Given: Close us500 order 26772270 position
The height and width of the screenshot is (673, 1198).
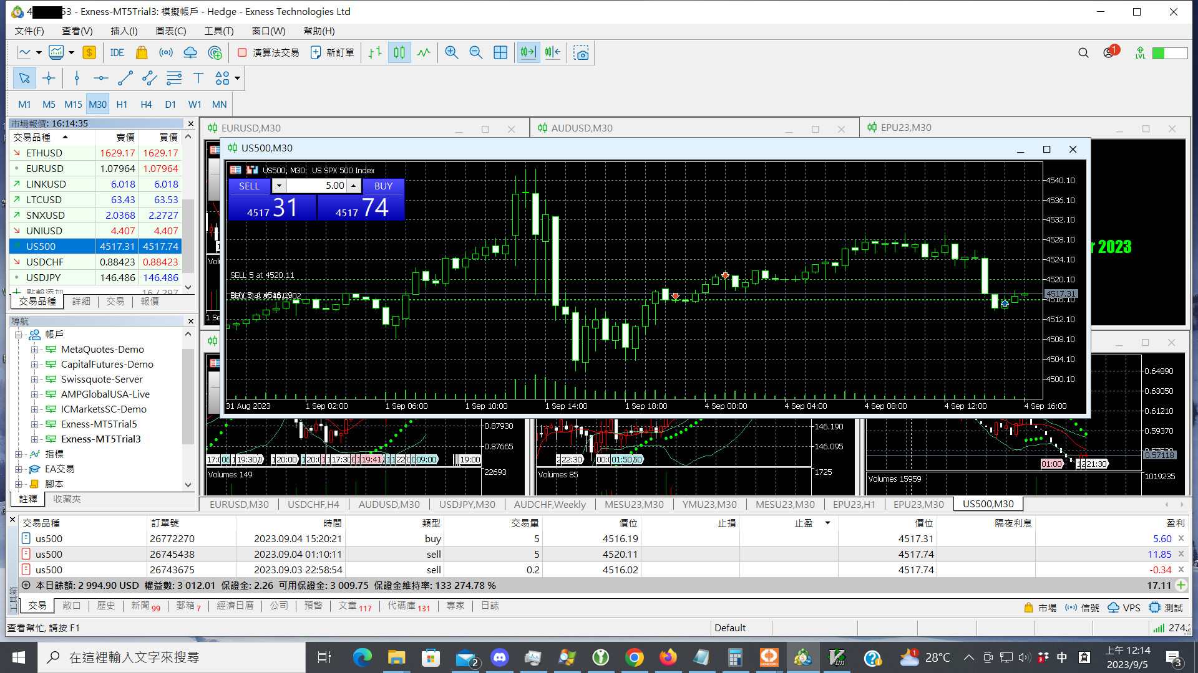Looking at the screenshot, I should tap(1181, 538).
